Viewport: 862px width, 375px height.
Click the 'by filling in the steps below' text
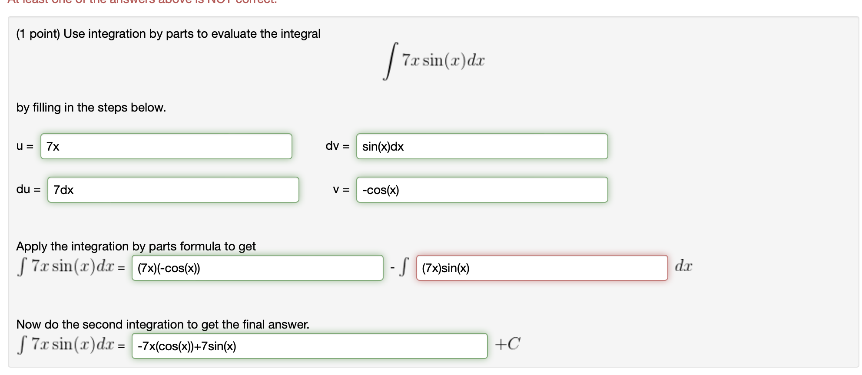pyautogui.click(x=91, y=107)
